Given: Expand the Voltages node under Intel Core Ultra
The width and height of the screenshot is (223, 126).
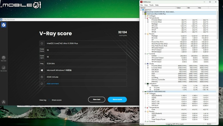Looking at the screenshot, I should (145, 16).
